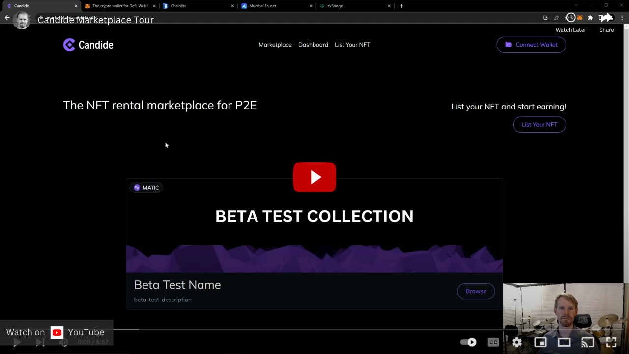This screenshot has width=629, height=354.
Task: Open the video settings gear
Action: [517, 342]
